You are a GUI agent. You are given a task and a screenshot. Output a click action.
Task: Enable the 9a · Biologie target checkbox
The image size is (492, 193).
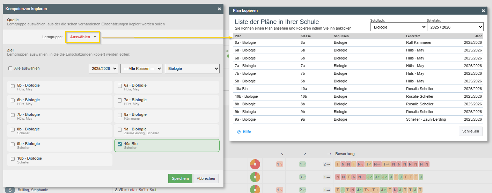(x=120, y=129)
